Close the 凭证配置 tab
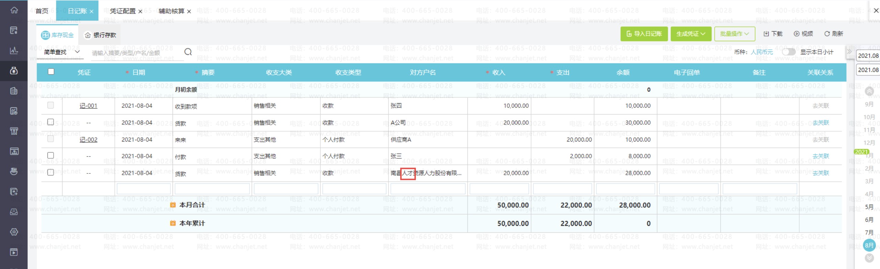 click(140, 11)
